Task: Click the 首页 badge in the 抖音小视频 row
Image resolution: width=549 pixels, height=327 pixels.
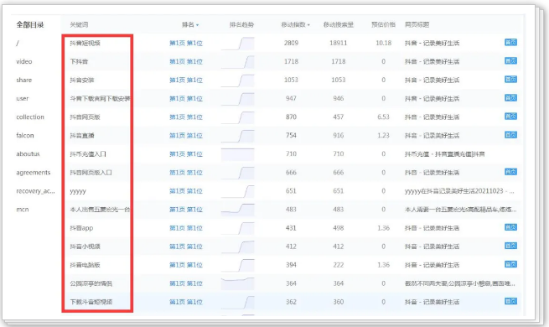Action: [510, 246]
